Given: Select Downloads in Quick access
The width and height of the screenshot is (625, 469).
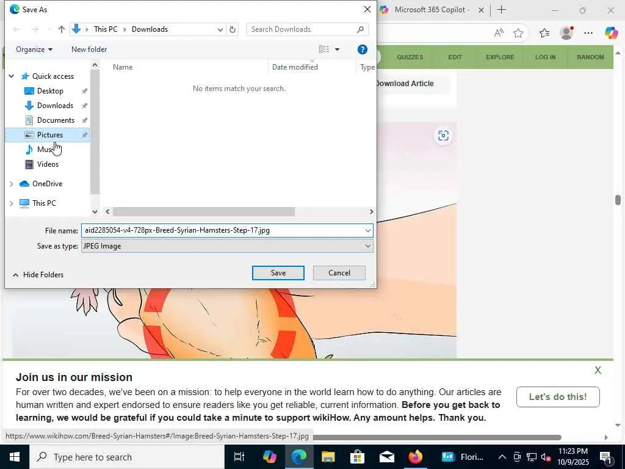Looking at the screenshot, I should [55, 106].
